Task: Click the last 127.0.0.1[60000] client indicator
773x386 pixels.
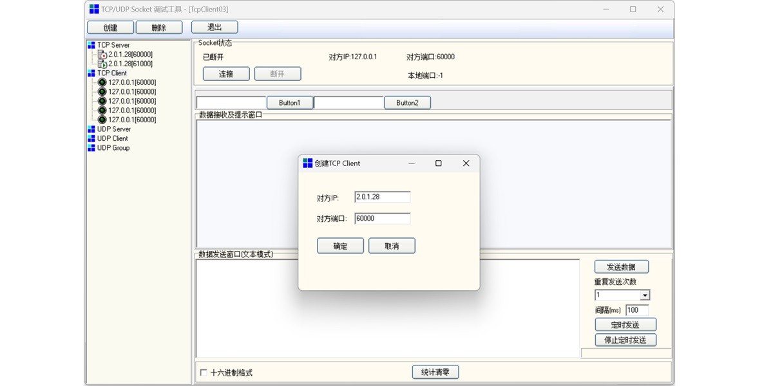Action: 101,119
